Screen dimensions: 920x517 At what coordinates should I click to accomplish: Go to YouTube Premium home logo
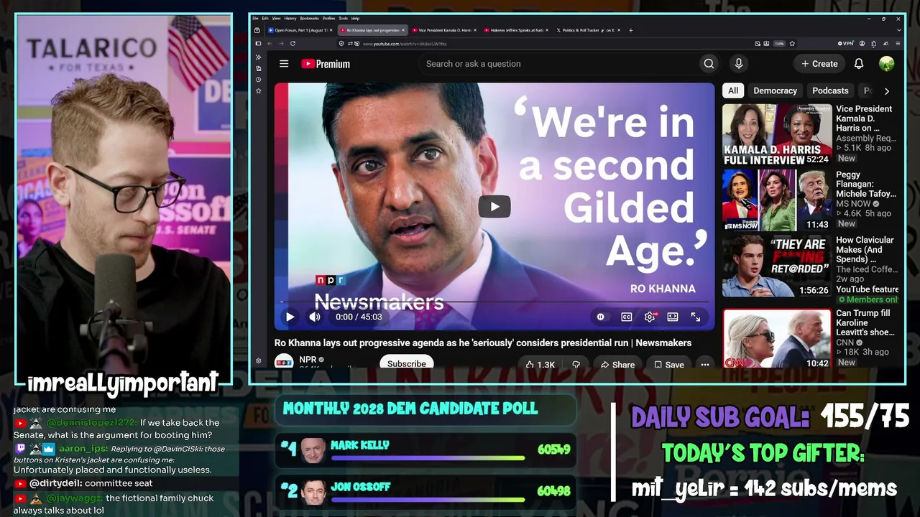click(326, 64)
